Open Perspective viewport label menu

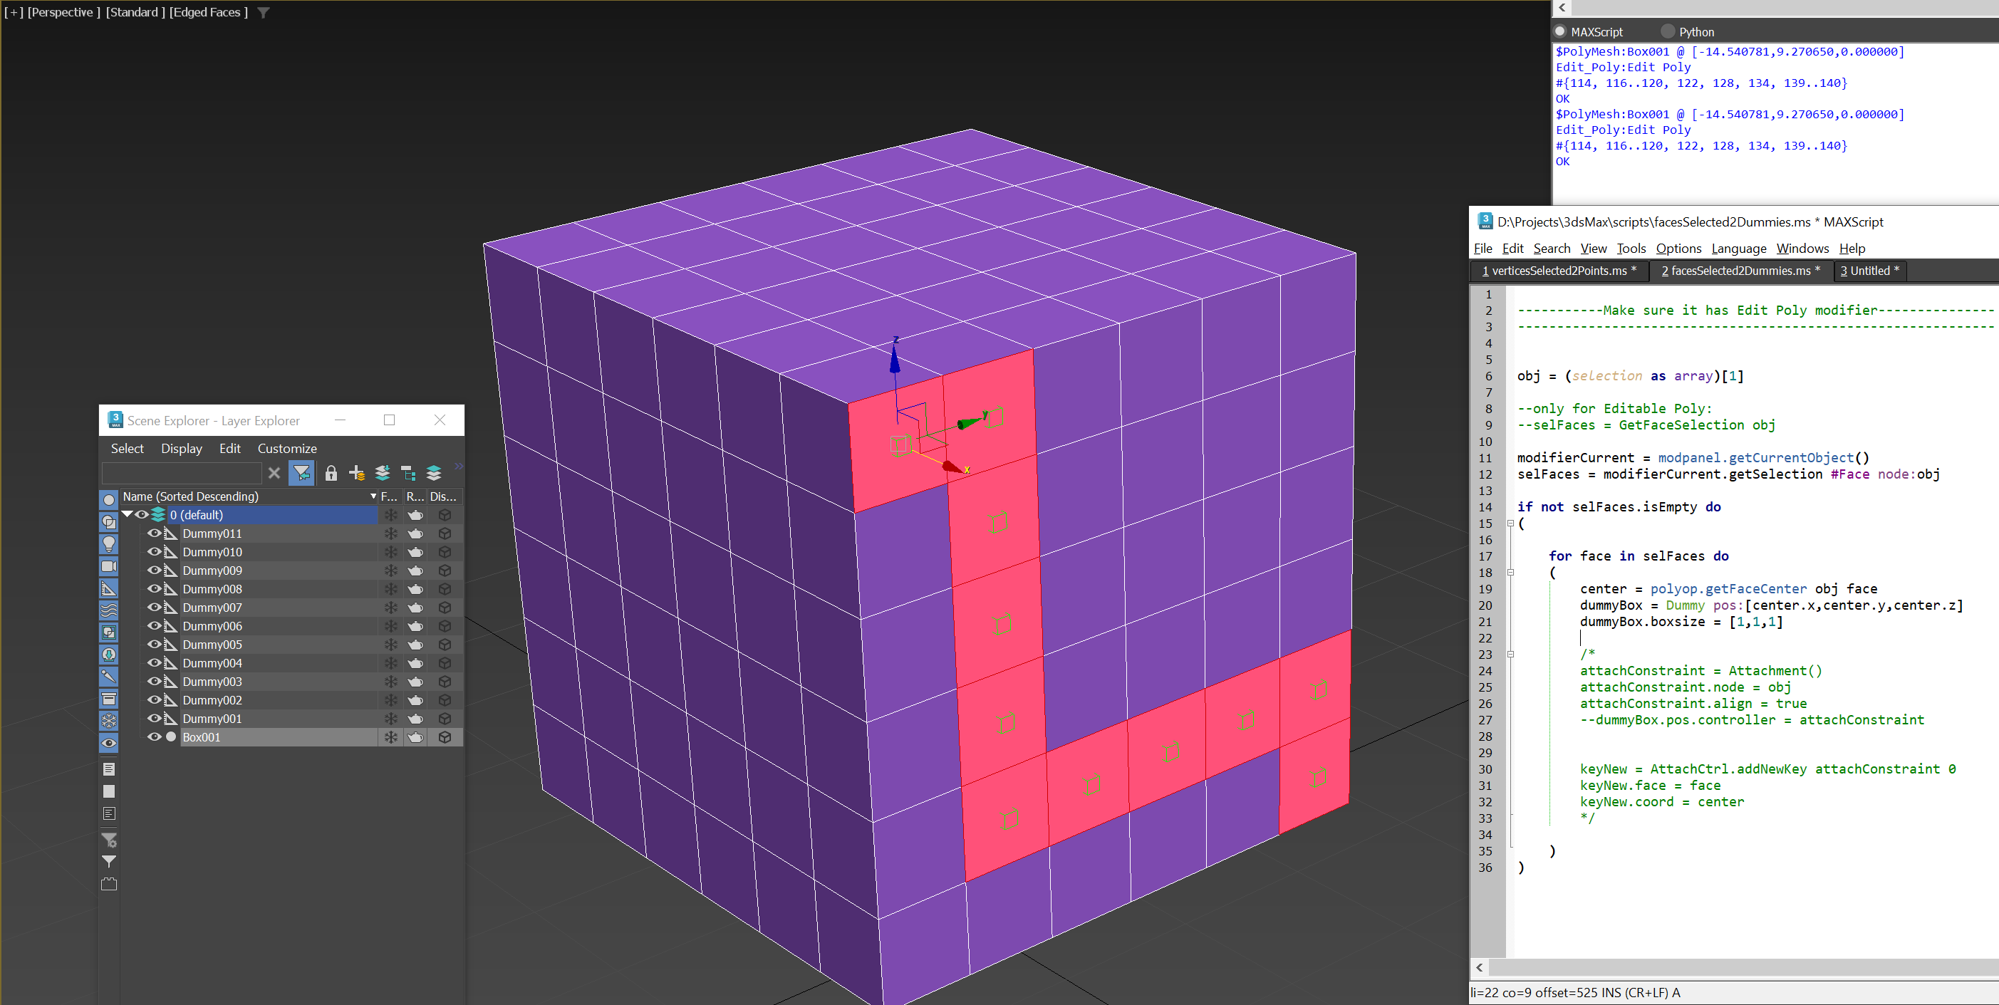tap(63, 12)
